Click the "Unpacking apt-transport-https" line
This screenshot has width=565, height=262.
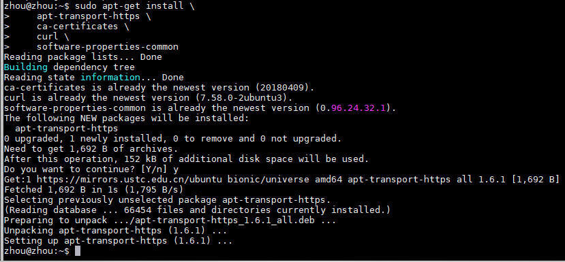pyautogui.click(x=115, y=230)
